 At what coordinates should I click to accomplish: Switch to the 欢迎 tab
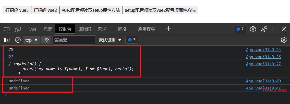[102, 29]
